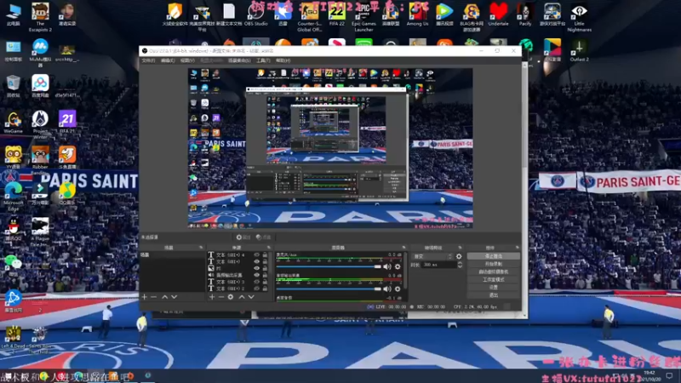Image resolution: width=681 pixels, height=383 pixels.
Task: Add a source with the Sources panel plus icon
Action: pos(212,297)
